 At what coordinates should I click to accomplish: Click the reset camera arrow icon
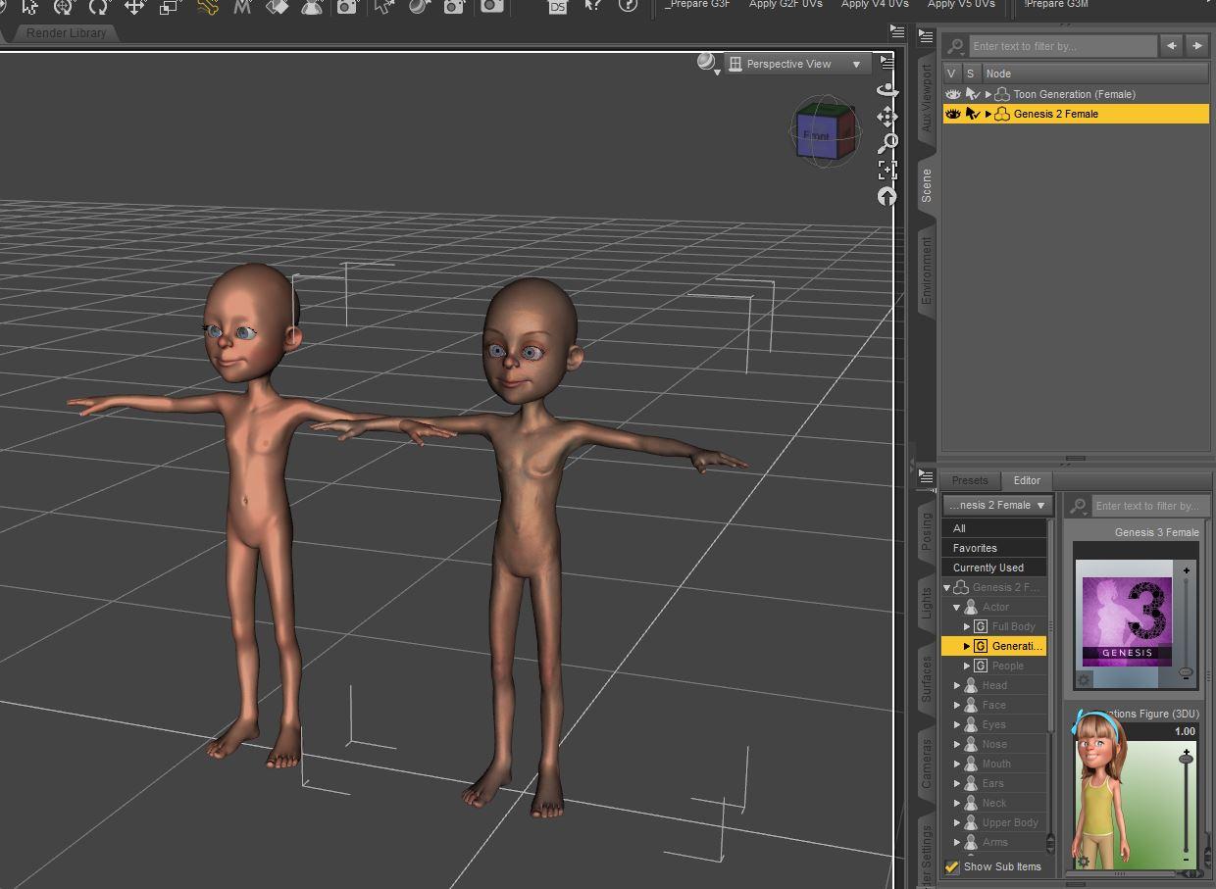pyautogui.click(x=887, y=196)
